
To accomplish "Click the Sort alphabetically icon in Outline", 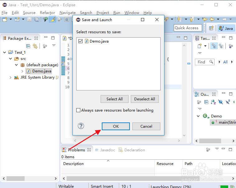I will [x=213, y=102].
